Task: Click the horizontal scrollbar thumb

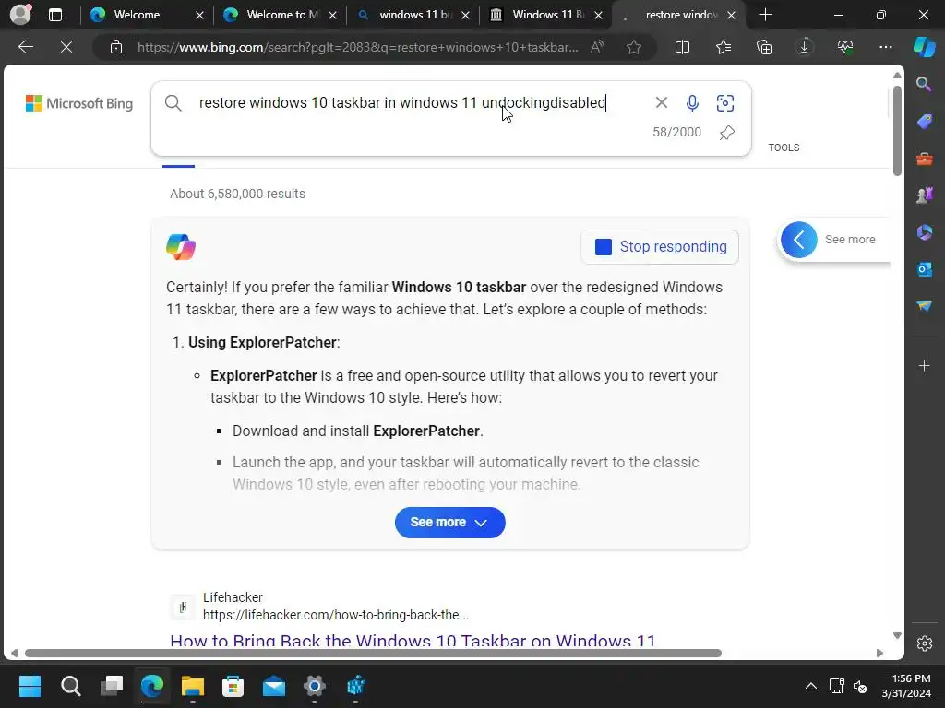Action: coord(373,654)
